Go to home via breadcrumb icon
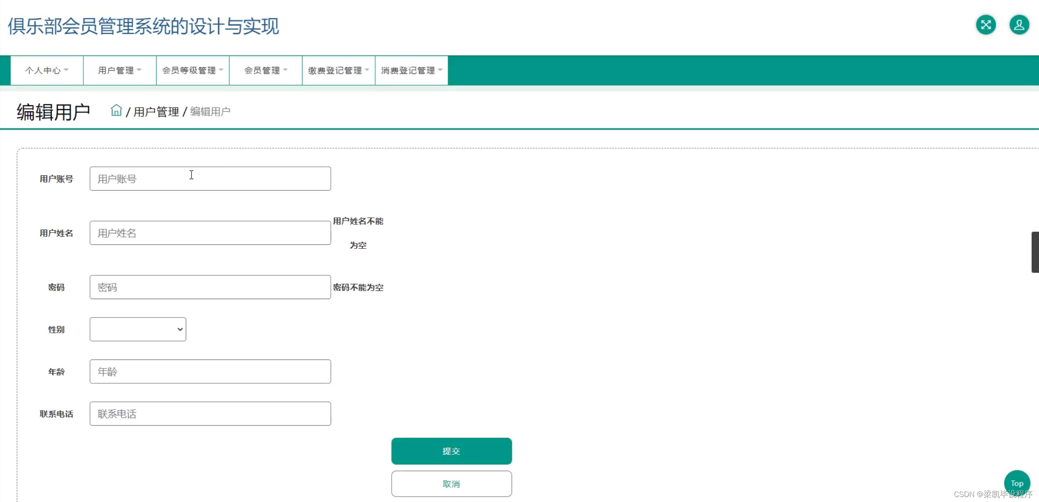 [x=116, y=111]
